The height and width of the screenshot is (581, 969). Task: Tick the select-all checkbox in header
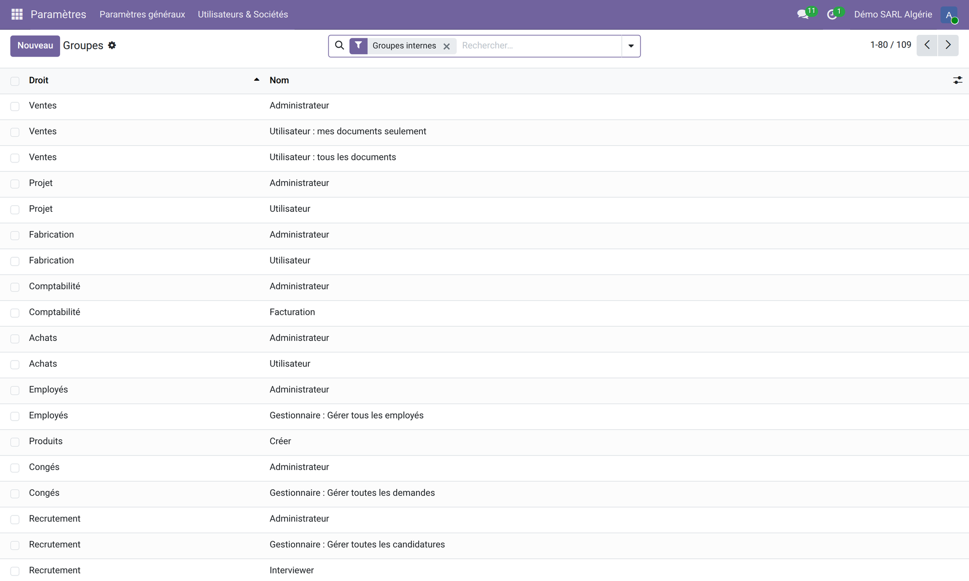[x=15, y=81]
